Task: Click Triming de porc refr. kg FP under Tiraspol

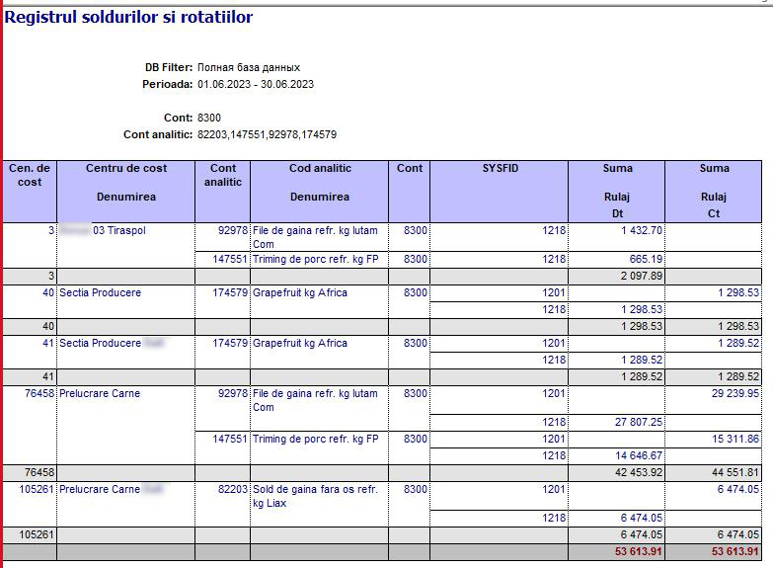Action: pyautogui.click(x=316, y=259)
